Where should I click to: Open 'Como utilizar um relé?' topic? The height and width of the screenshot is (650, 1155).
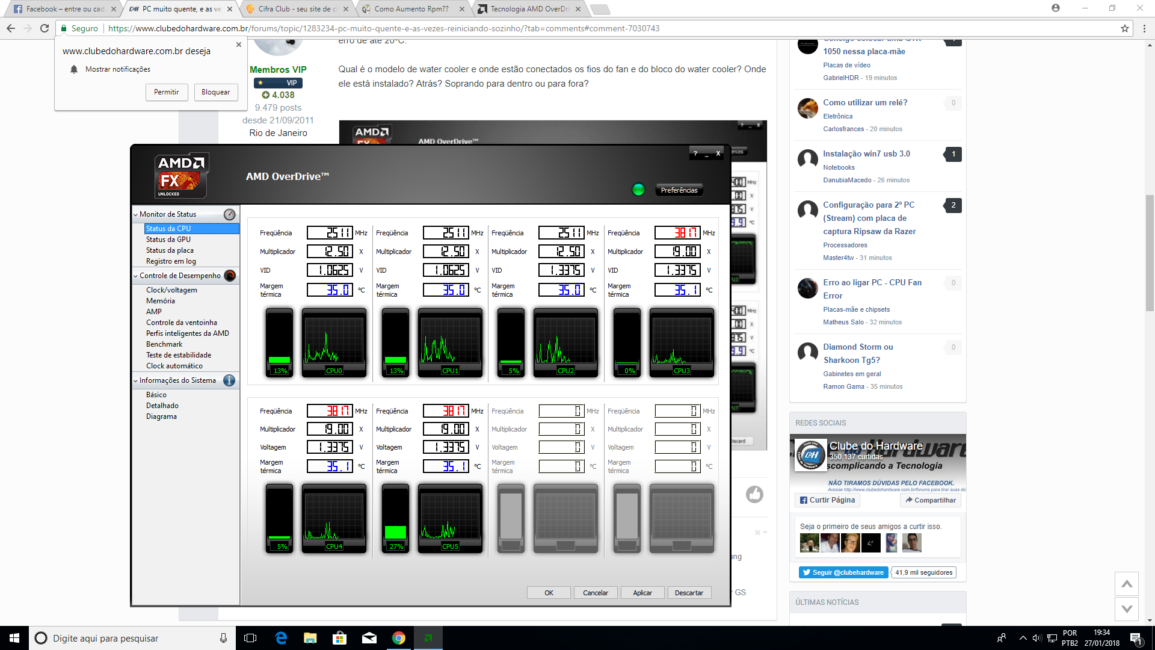coord(865,103)
